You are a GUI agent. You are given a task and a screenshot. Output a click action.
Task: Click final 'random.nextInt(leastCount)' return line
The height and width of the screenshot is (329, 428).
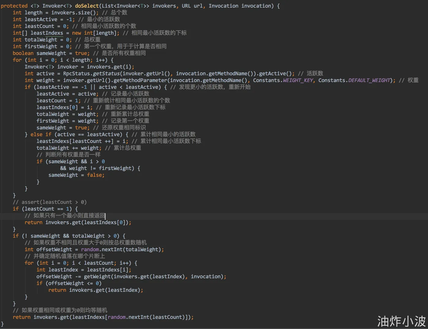click(103, 317)
